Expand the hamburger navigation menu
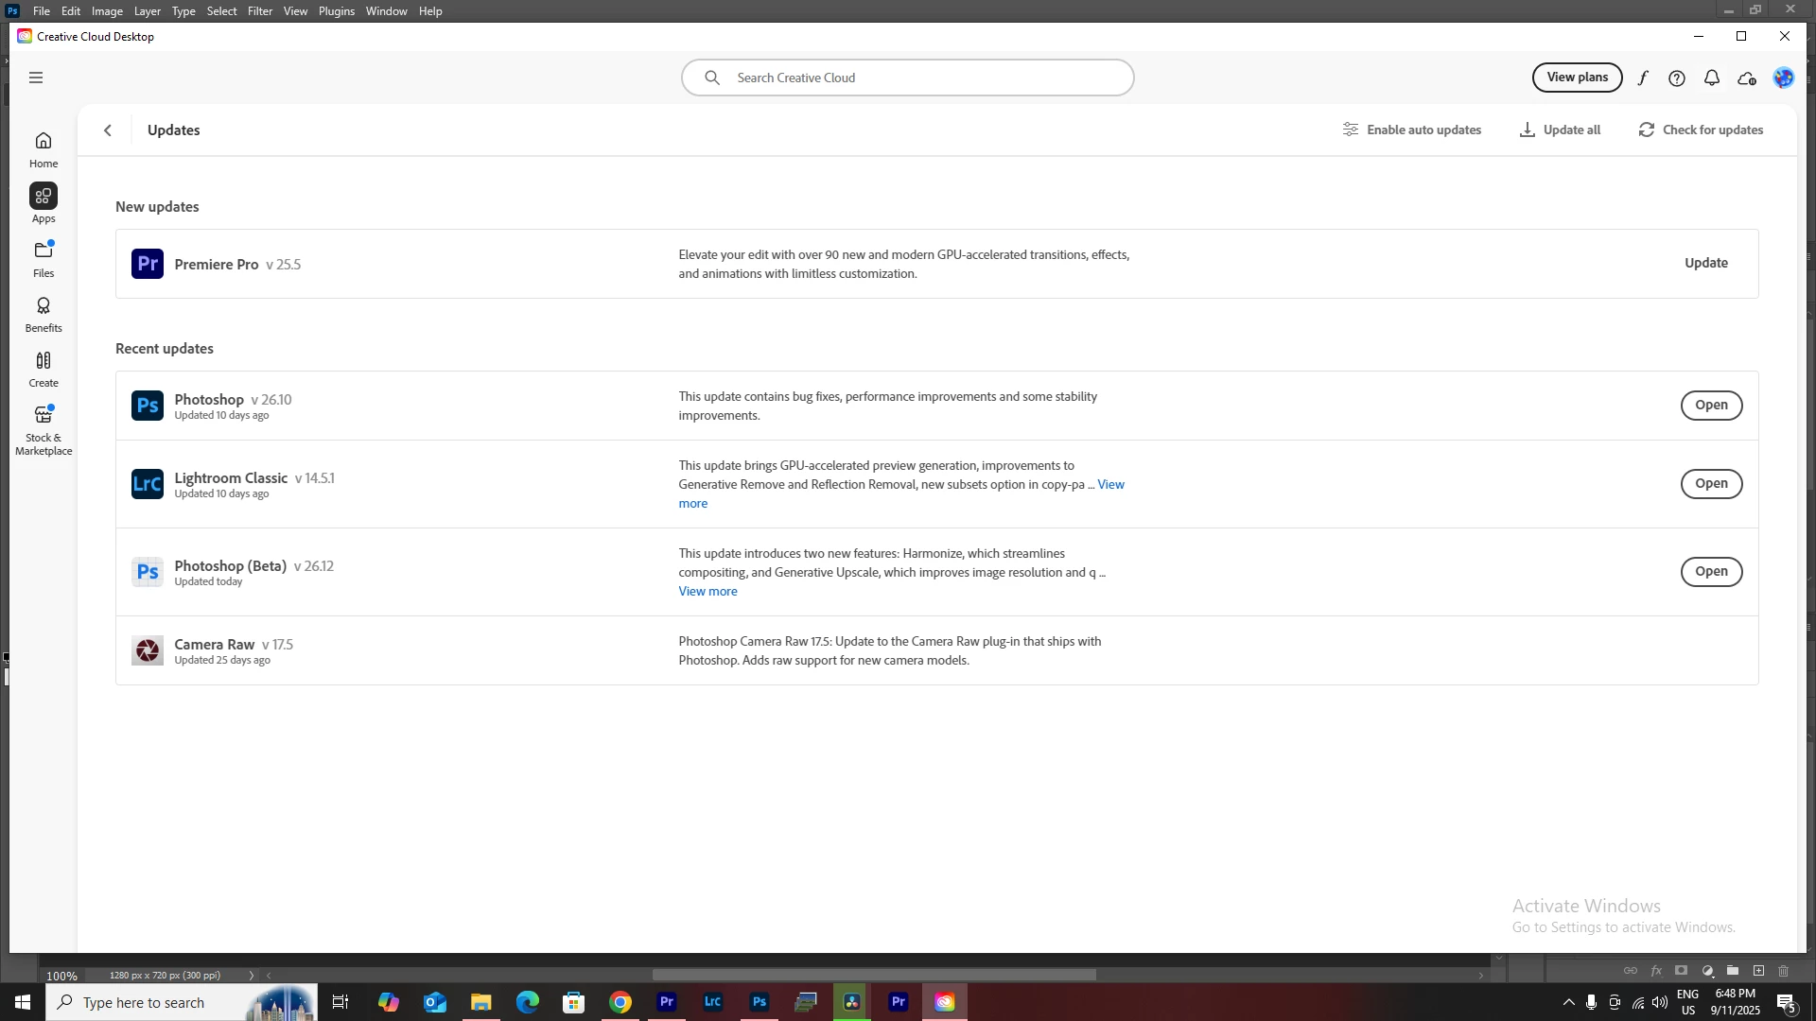 [36, 78]
